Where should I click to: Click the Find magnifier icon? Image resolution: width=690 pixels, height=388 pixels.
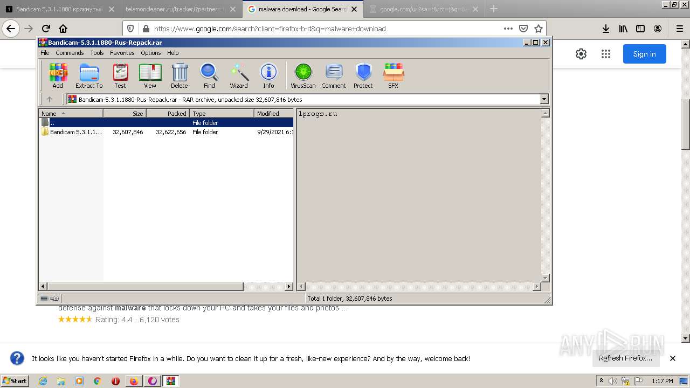coord(209,75)
